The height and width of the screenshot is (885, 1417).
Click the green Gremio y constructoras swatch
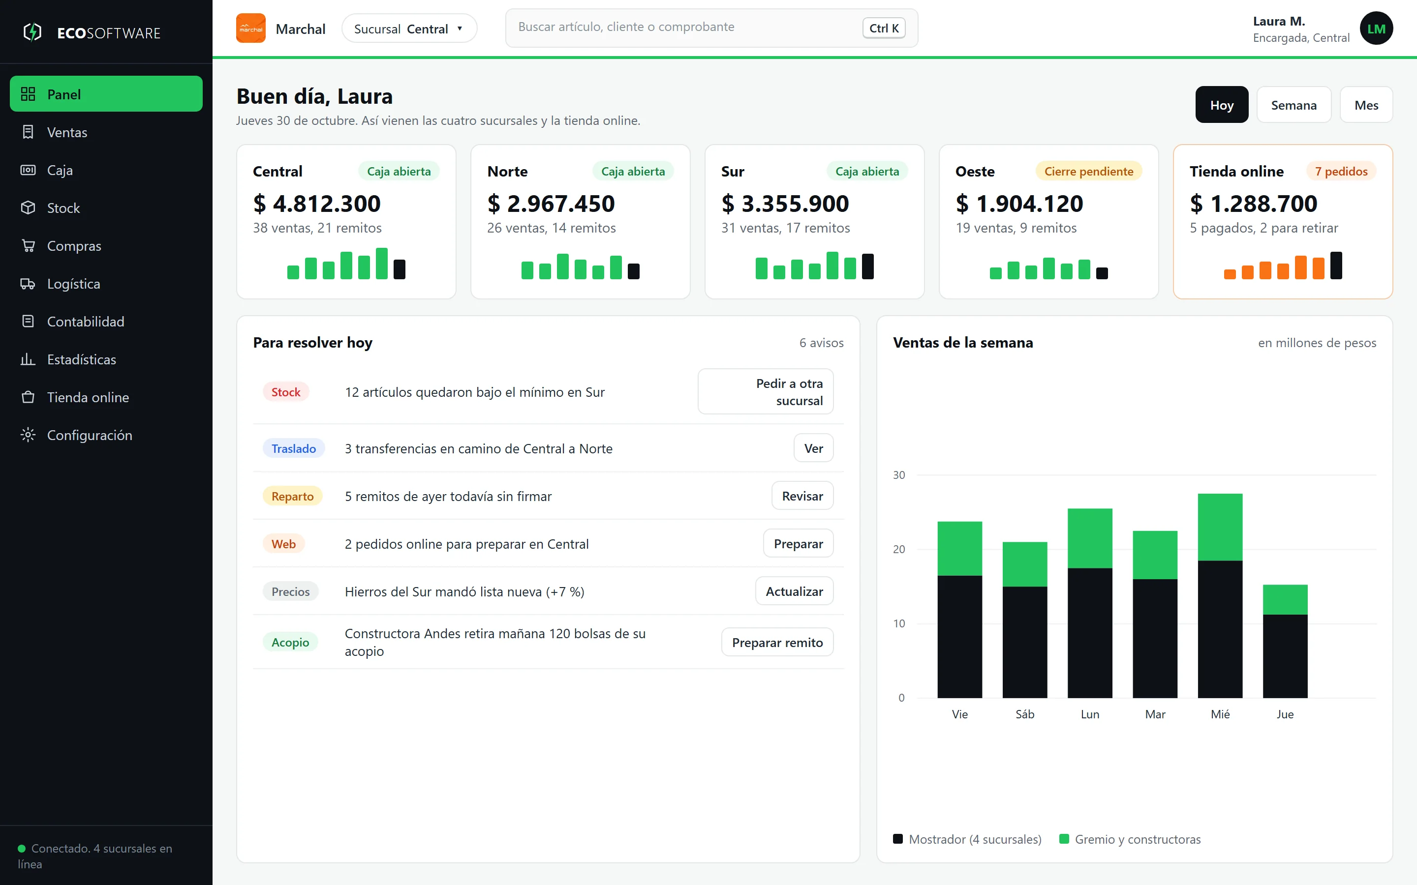point(1064,839)
